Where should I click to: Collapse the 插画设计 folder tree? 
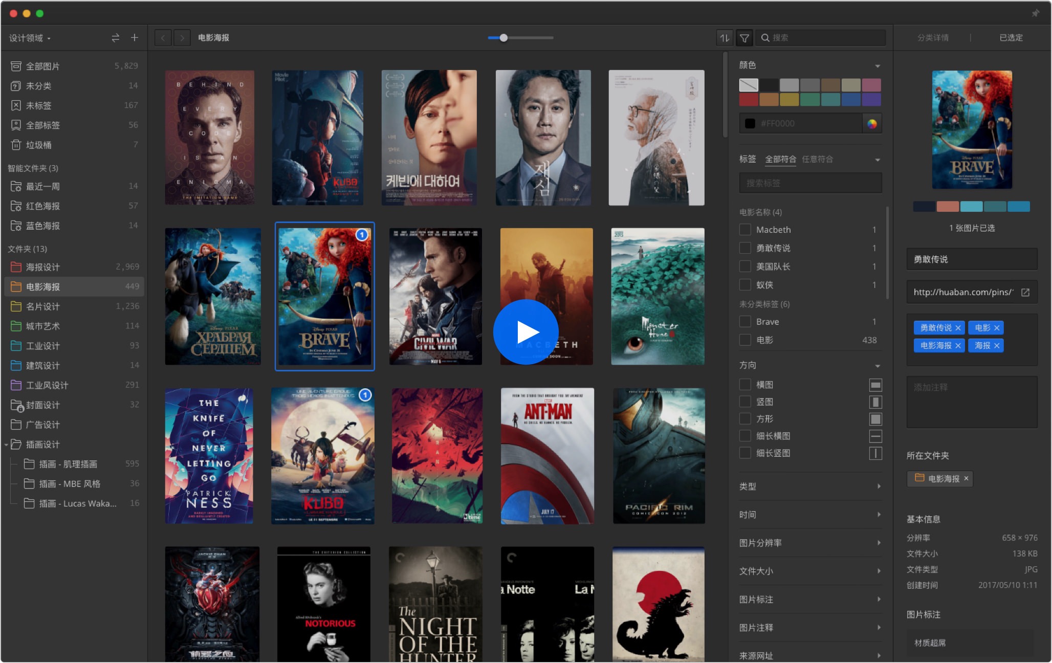(6, 445)
